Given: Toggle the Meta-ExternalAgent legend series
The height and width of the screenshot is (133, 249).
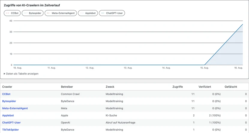Looking at the screenshot, I should pos(61,13).
